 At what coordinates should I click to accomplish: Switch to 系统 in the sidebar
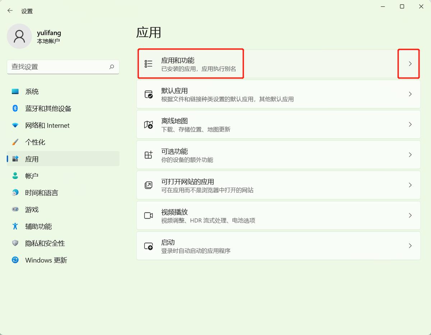point(32,91)
